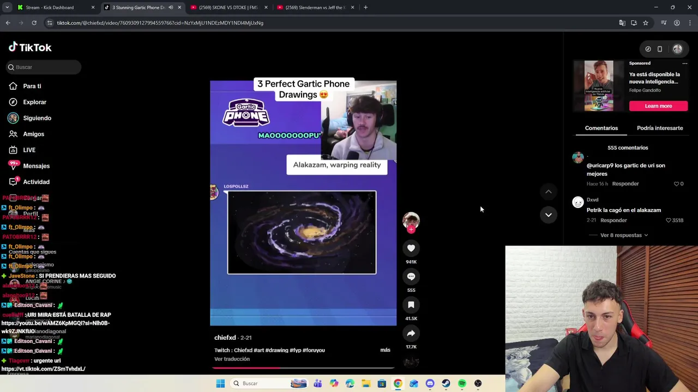The width and height of the screenshot is (698, 392).
Task: Click the tiktok.com address bar
Action: (327, 23)
